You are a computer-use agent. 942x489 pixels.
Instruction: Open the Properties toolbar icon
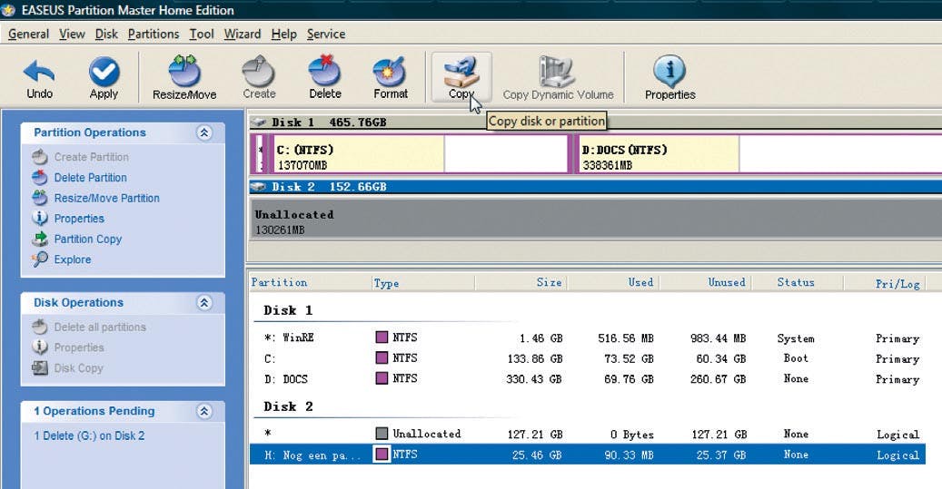(669, 72)
